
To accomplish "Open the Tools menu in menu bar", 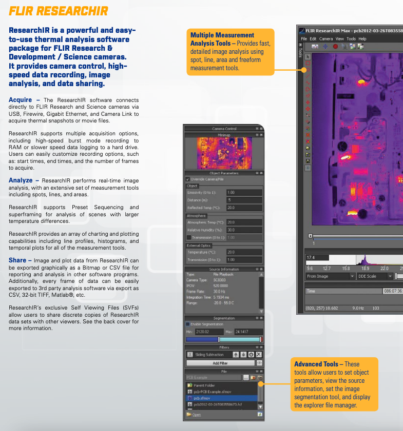I will (x=351, y=38).
